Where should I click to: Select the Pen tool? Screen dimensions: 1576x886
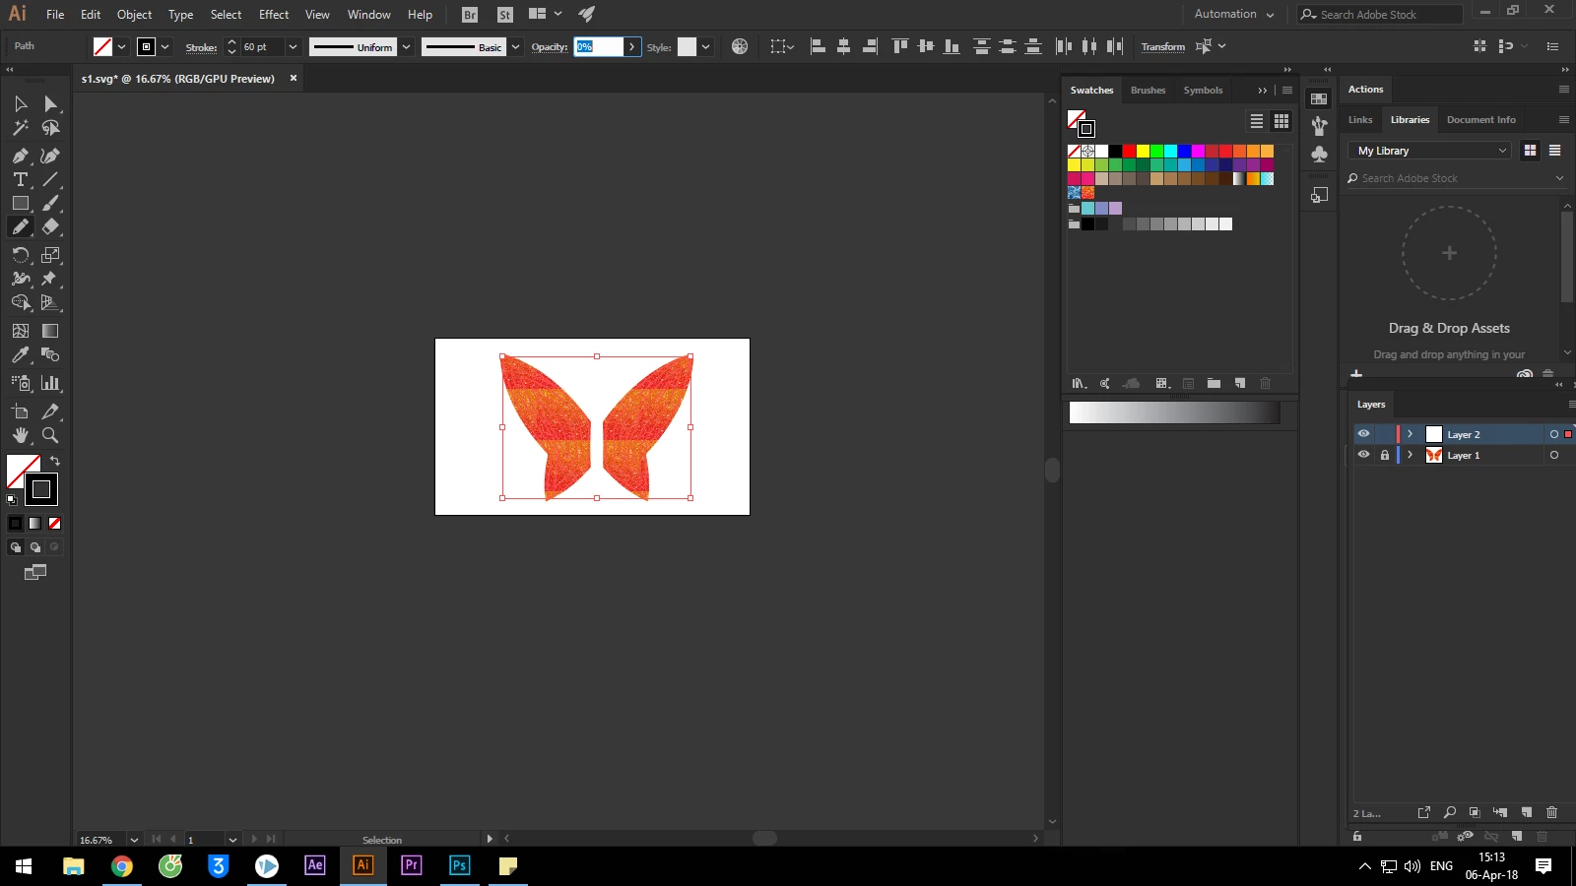coord(21,156)
